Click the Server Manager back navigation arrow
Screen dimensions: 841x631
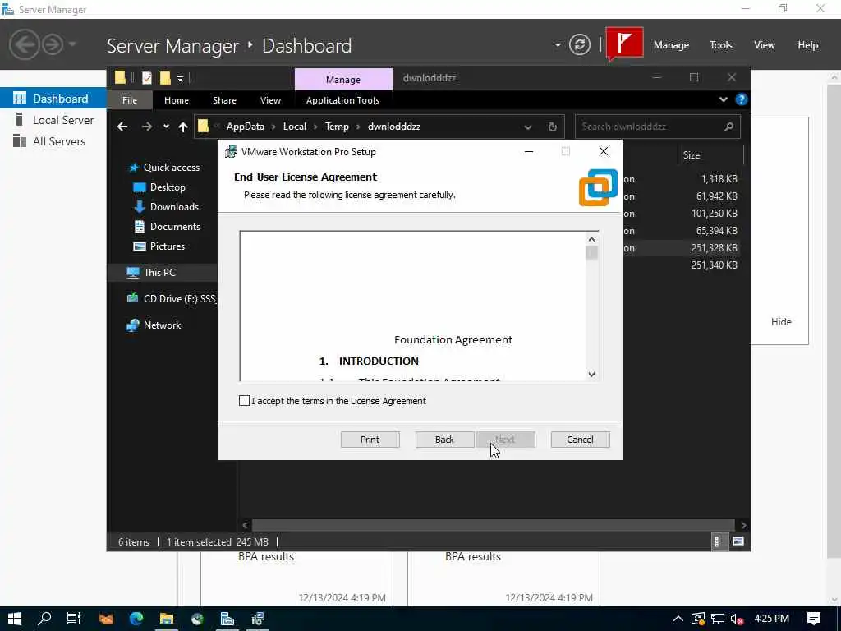point(24,44)
